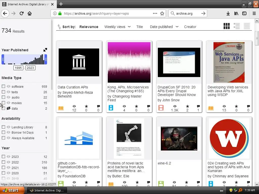This screenshot has height=194, width=259.
Task: Grab the left handle of year range slider
Action: [3, 59]
